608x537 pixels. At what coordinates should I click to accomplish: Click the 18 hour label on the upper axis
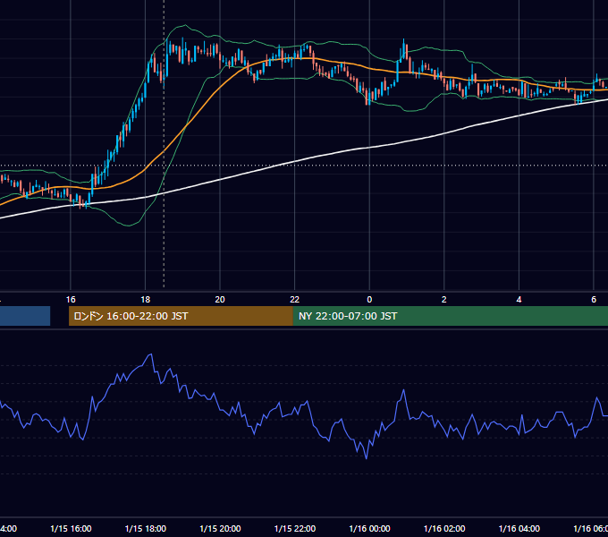(x=145, y=300)
